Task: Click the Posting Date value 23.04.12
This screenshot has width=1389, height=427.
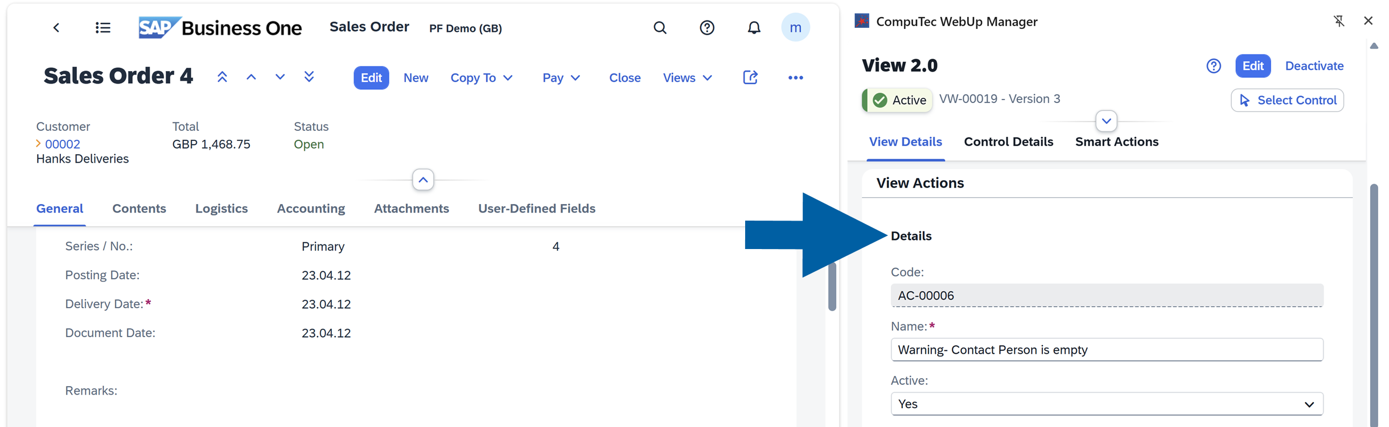Action: click(x=326, y=276)
